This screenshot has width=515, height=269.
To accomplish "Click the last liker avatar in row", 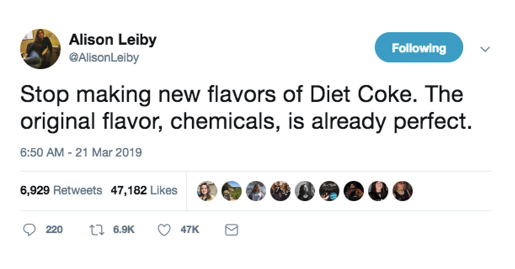I will click(403, 191).
